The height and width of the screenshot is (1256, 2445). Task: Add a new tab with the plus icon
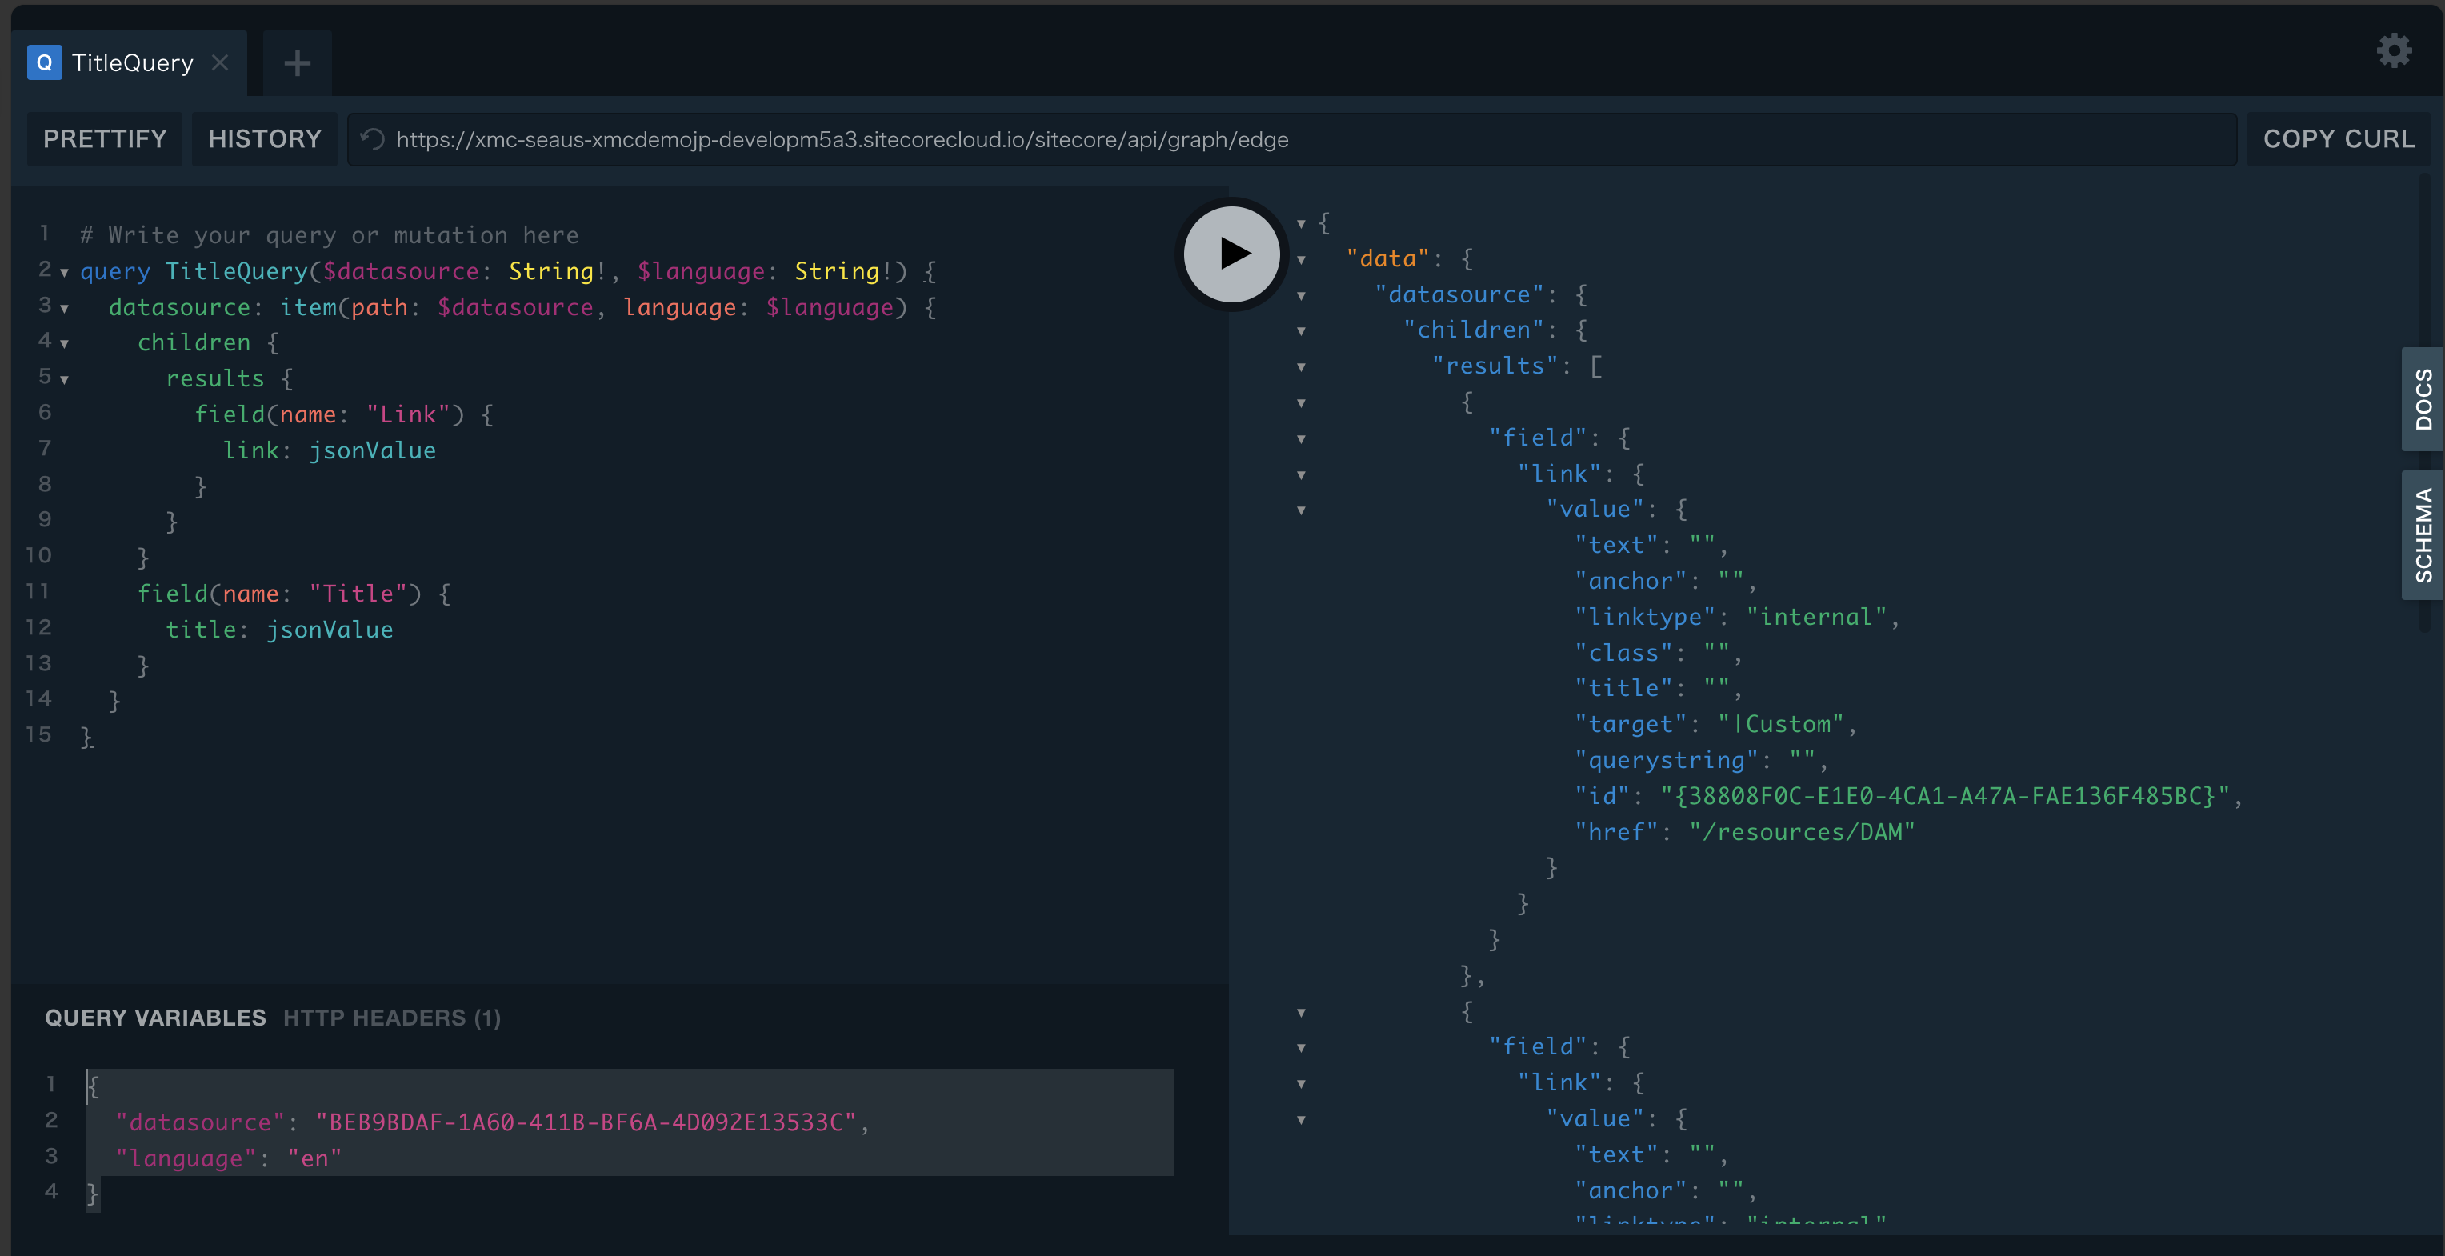[x=297, y=62]
